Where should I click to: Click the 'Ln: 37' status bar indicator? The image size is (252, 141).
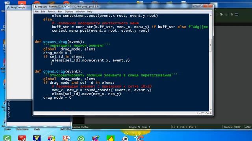(200, 113)
